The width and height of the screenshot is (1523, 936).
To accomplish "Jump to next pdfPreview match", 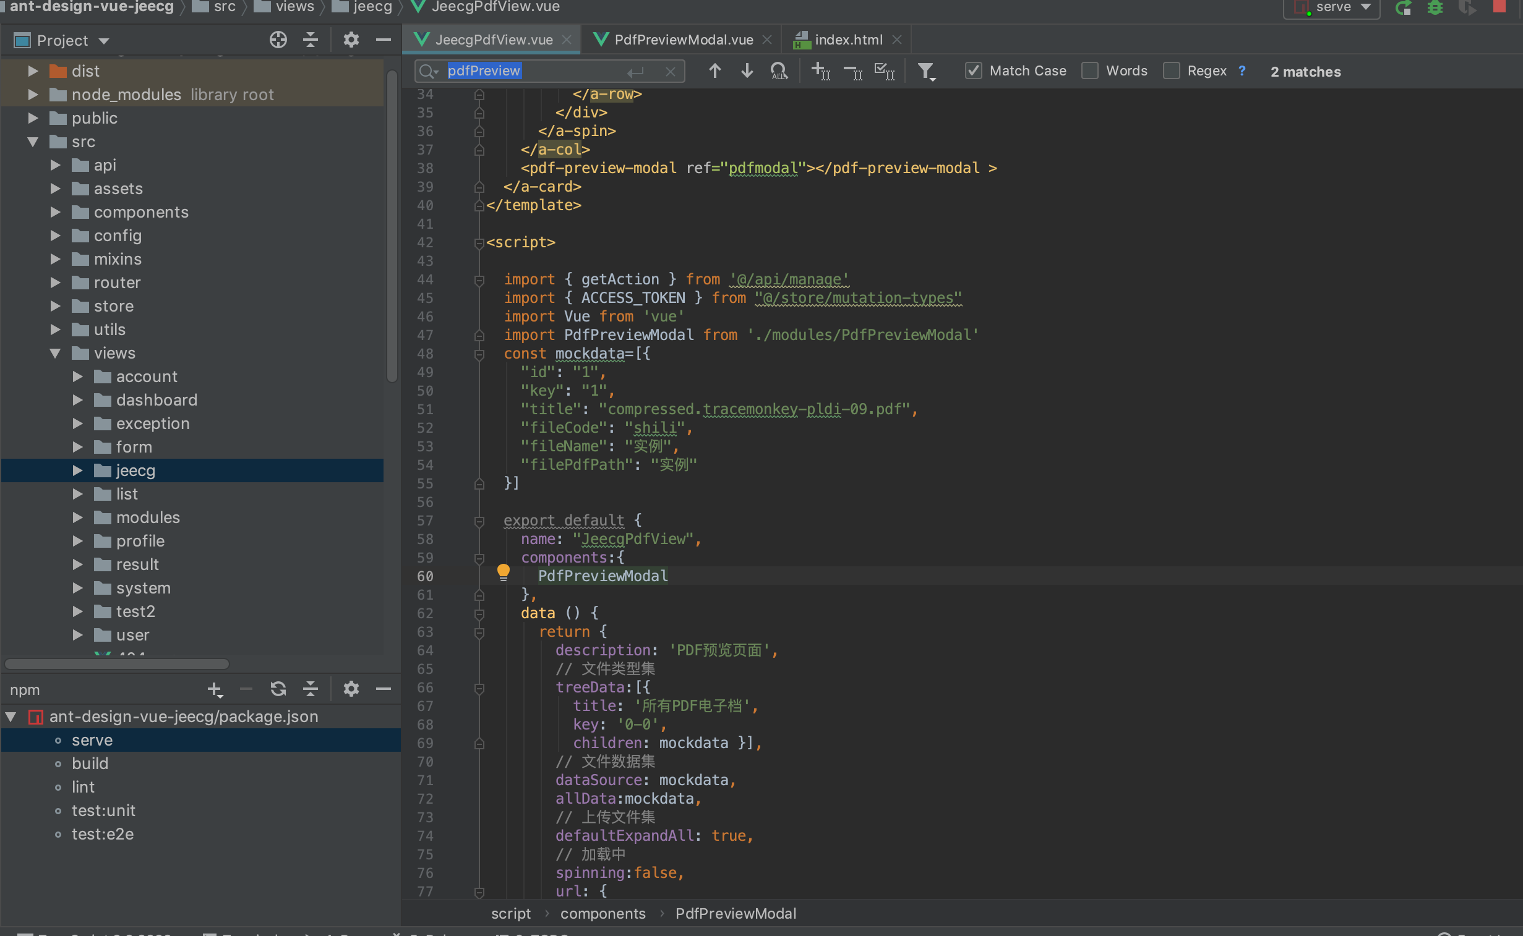I will pos(746,70).
